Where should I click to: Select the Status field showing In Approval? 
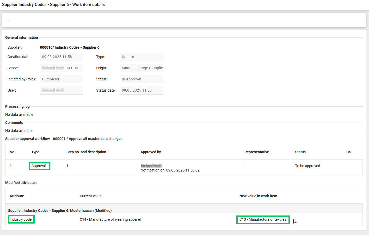(x=141, y=79)
